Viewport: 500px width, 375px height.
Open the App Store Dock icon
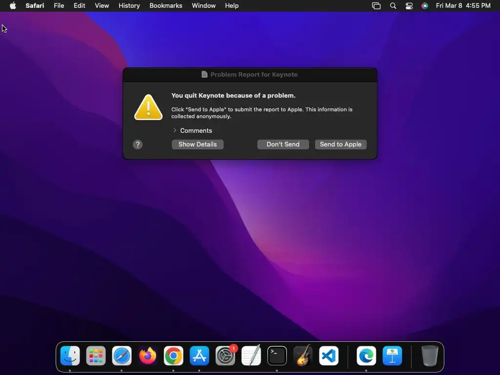point(199,355)
